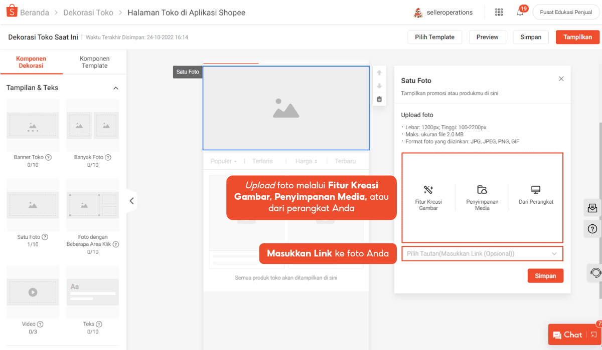Open the apps grid menu icon
602x350 pixels.
(x=499, y=13)
